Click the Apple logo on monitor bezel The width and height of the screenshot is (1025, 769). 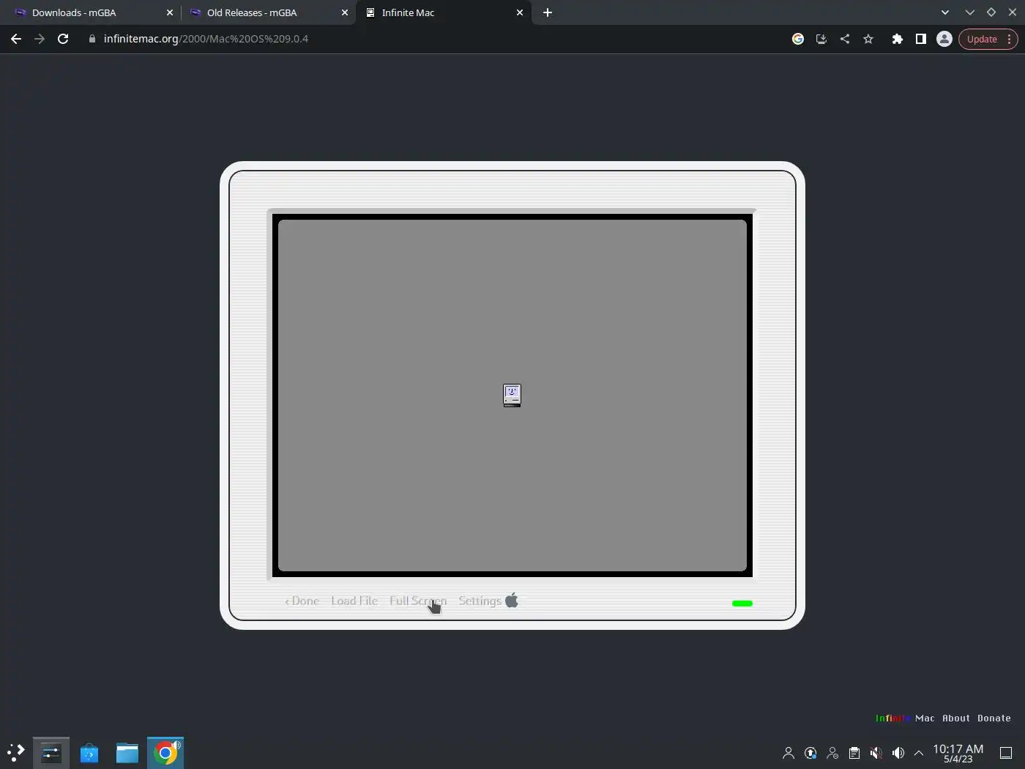pyautogui.click(x=512, y=601)
